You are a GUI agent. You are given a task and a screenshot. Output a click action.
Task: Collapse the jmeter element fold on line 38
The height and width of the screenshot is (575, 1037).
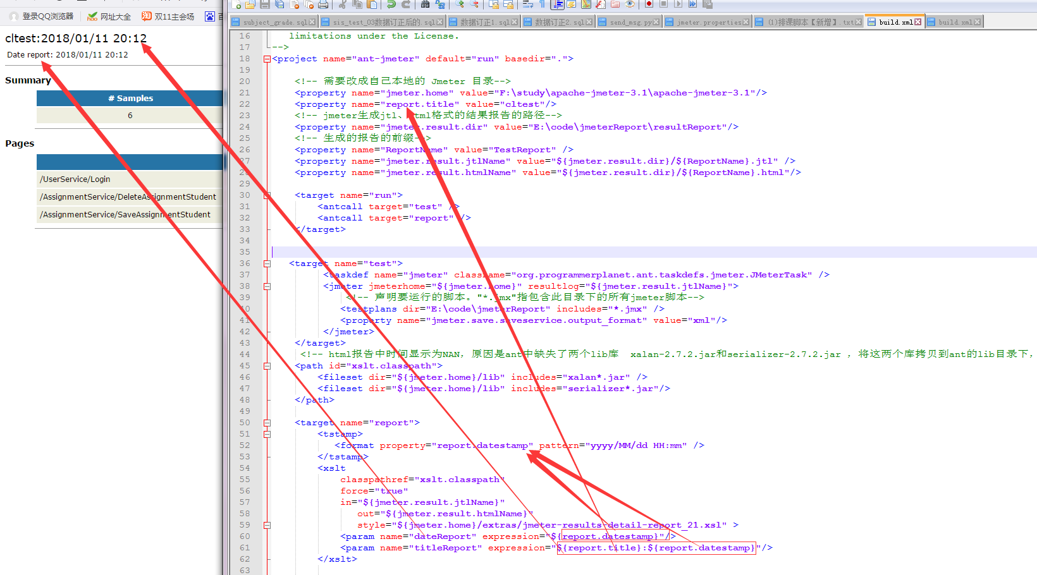(267, 286)
